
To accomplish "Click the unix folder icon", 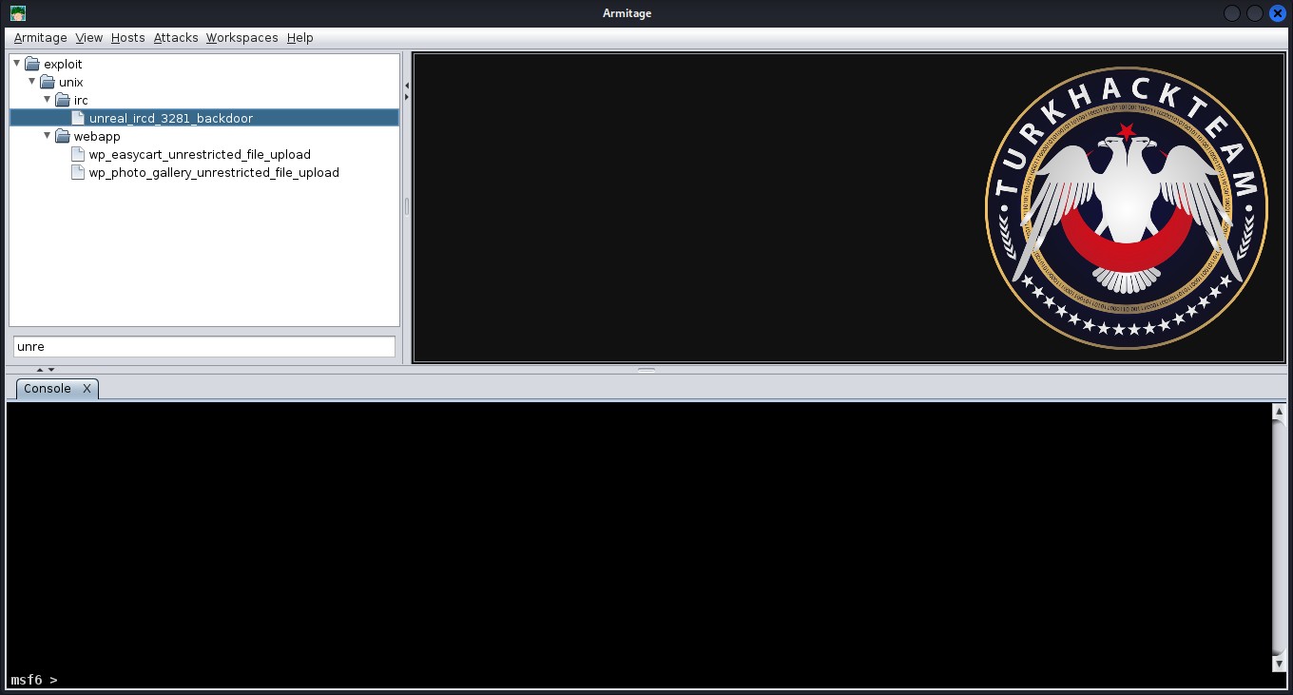I will [48, 82].
